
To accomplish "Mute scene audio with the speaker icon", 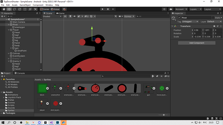I will (x=74, y=16).
